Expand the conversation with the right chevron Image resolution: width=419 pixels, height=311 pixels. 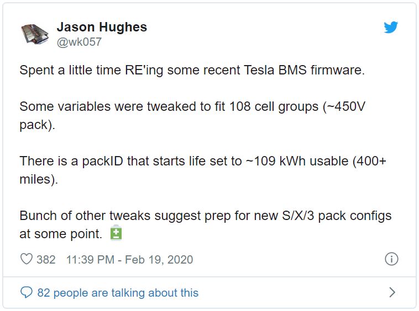pos(392,292)
